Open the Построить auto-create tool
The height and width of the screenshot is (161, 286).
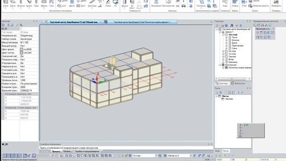pos(201,4)
